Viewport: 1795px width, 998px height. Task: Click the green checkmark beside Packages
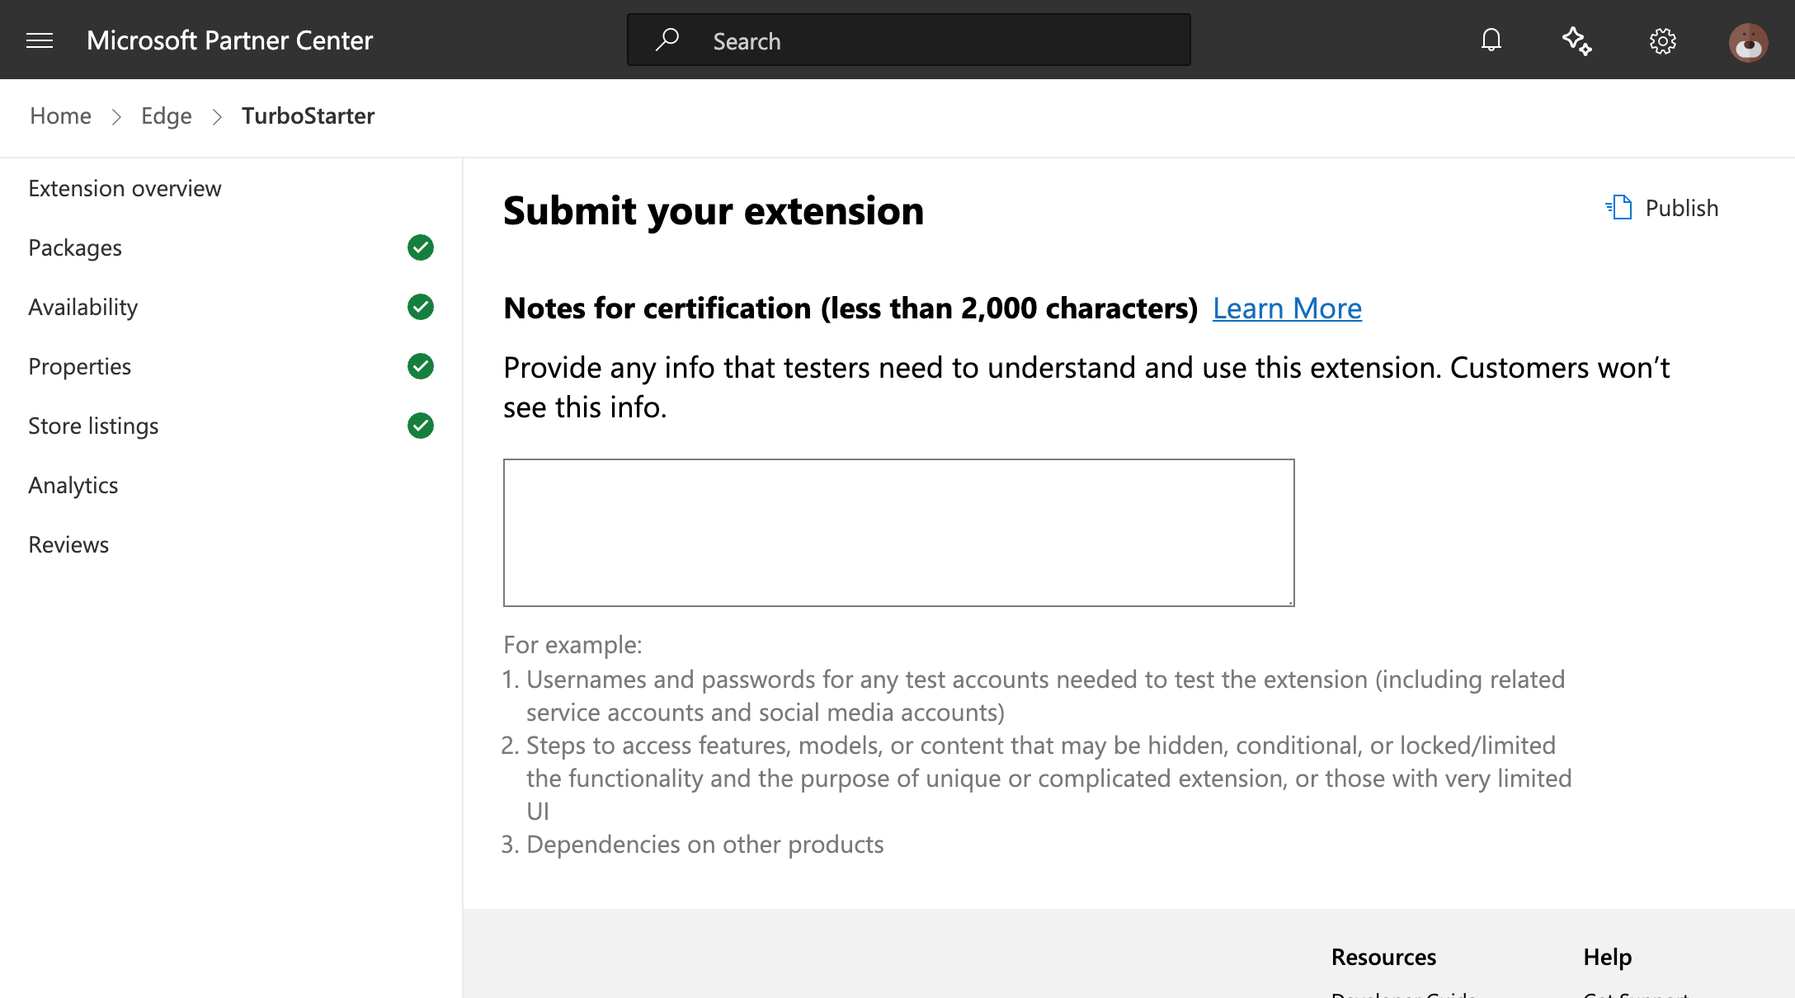(421, 247)
